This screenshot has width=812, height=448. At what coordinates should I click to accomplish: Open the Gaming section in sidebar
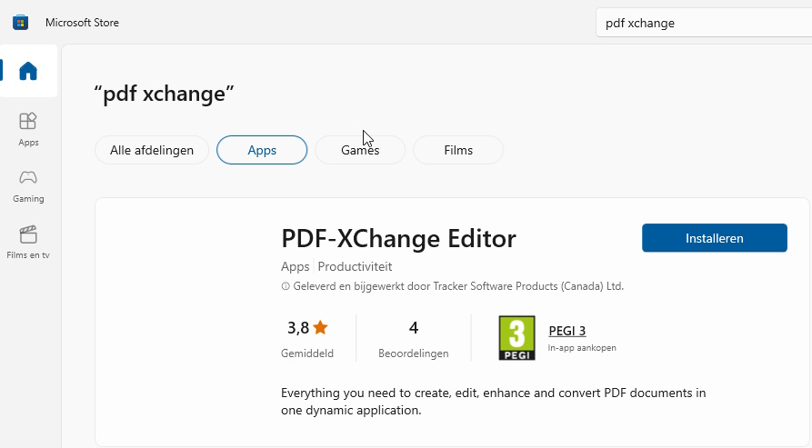[x=28, y=184]
